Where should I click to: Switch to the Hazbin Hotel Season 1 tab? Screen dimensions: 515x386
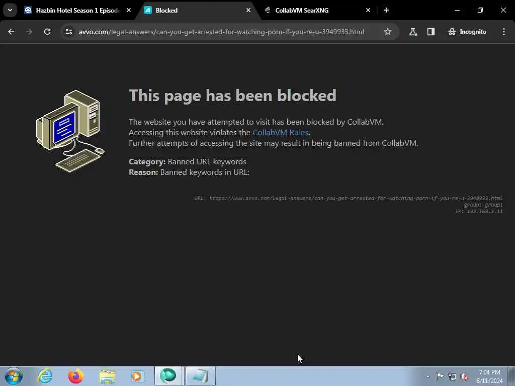coord(77,10)
